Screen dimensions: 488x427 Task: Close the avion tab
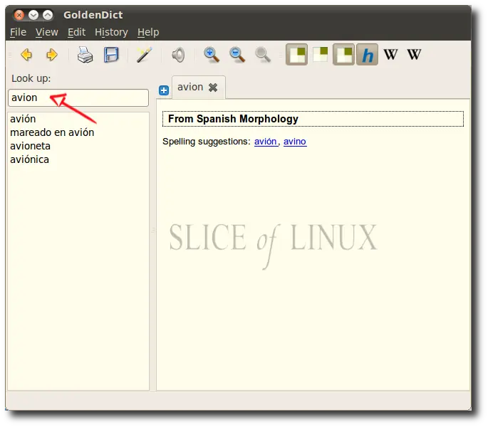(x=213, y=88)
